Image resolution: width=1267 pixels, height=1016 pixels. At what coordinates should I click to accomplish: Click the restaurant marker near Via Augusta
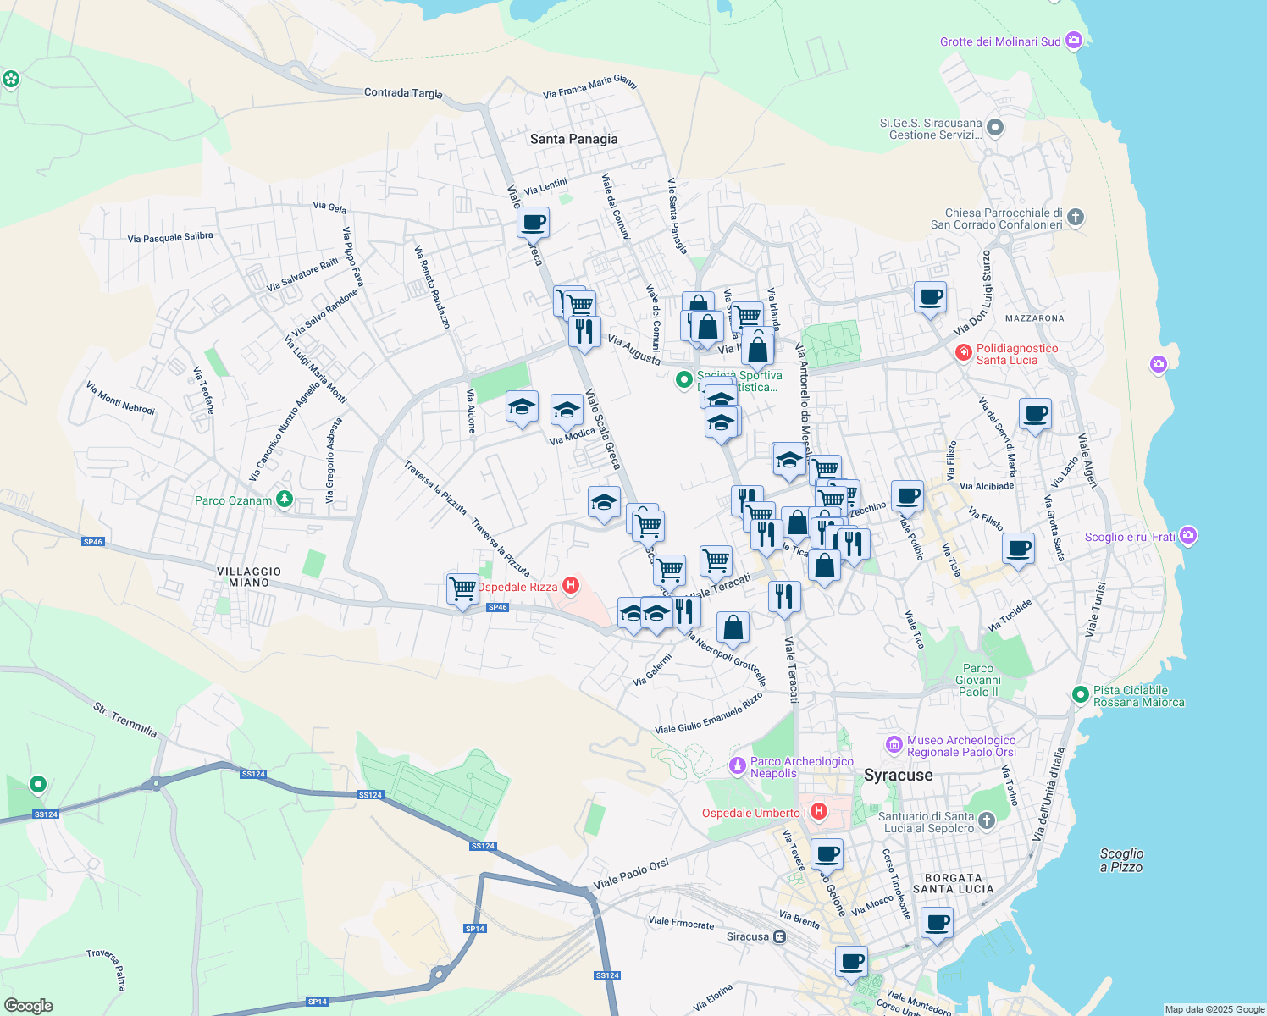click(584, 331)
